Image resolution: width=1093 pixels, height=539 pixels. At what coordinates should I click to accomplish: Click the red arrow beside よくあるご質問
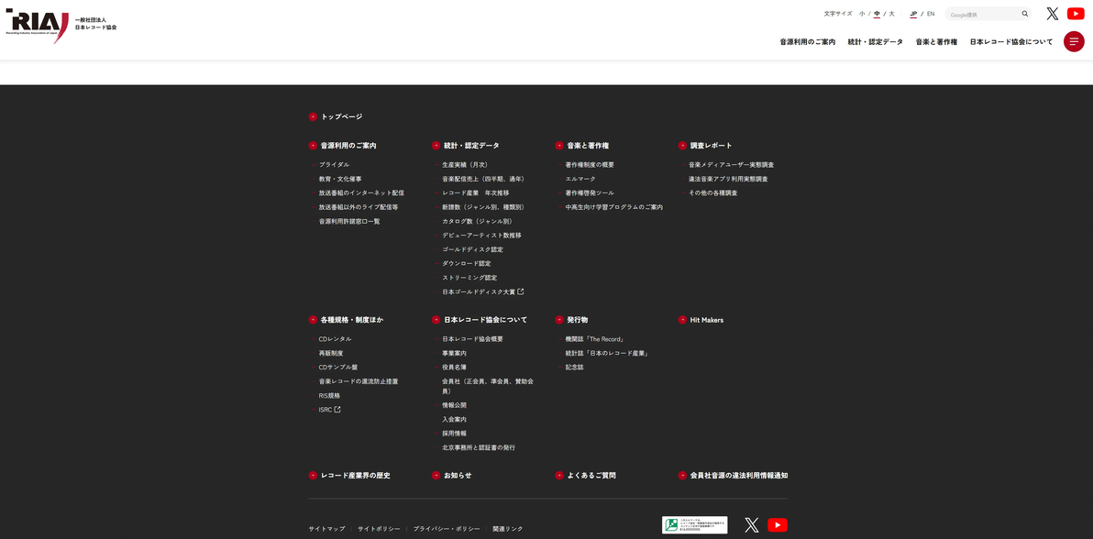559,476
